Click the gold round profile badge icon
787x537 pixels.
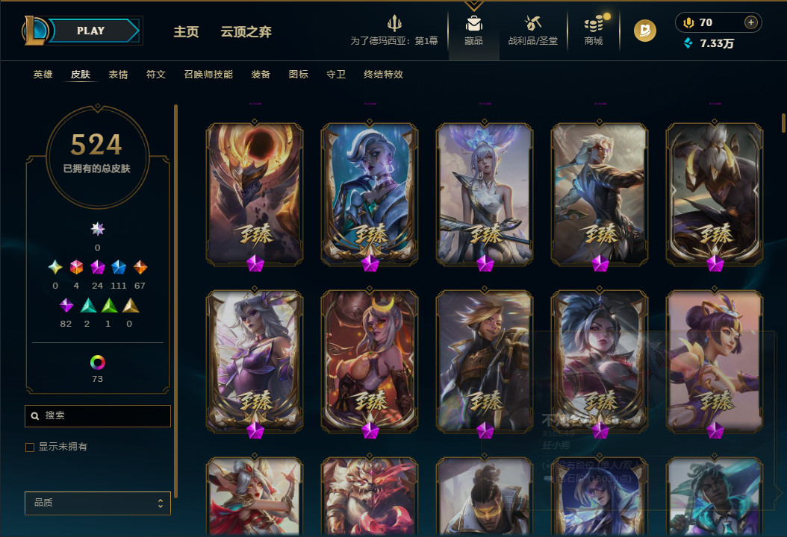pos(645,31)
